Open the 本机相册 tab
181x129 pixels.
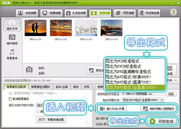click(x=27, y=13)
